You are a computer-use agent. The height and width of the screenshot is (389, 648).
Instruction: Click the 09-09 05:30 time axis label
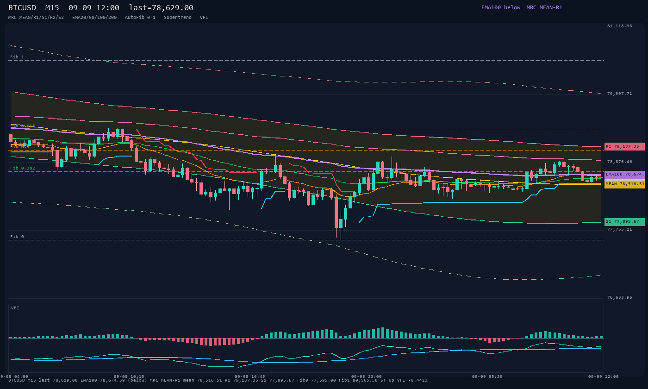click(x=487, y=376)
